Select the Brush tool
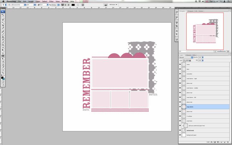Screen dimensions: 232x145 coord(3,34)
